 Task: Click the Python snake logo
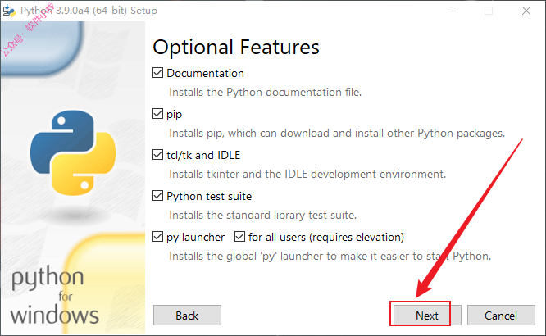click(x=73, y=153)
